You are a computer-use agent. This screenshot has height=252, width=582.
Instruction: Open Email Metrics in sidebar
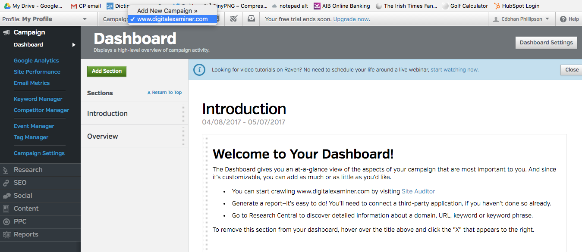coord(31,83)
